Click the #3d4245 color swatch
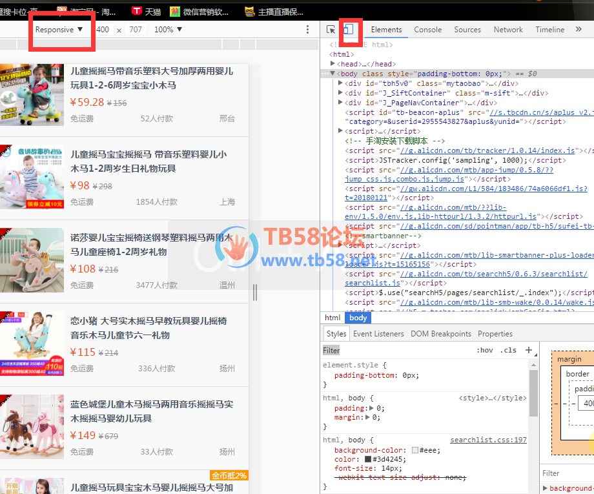594x494 pixels. point(368,459)
